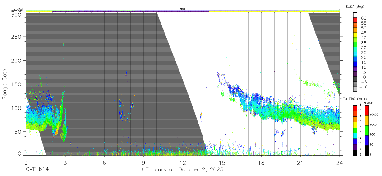The image size is (382, 176).
Task: Click the 'NOISE' legend title
Action: coord(368,103)
